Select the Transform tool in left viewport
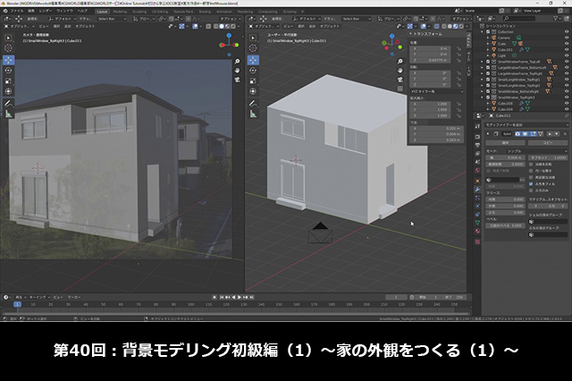 tap(9, 91)
